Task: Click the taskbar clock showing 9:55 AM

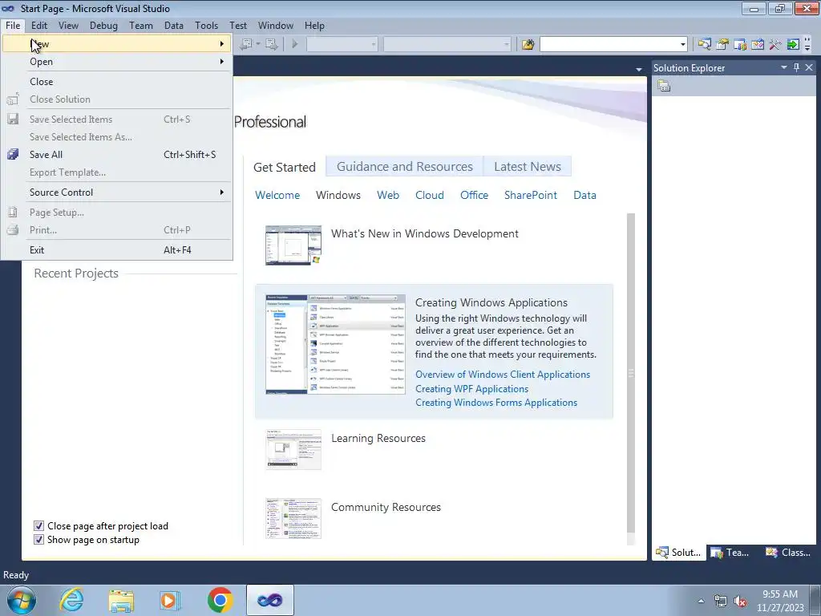Action: point(779,600)
